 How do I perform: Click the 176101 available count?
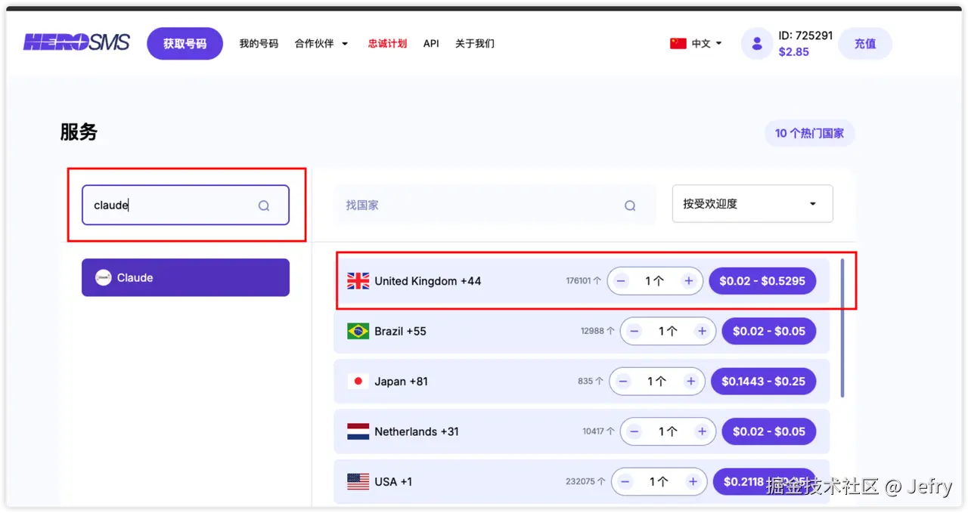pyautogui.click(x=584, y=281)
